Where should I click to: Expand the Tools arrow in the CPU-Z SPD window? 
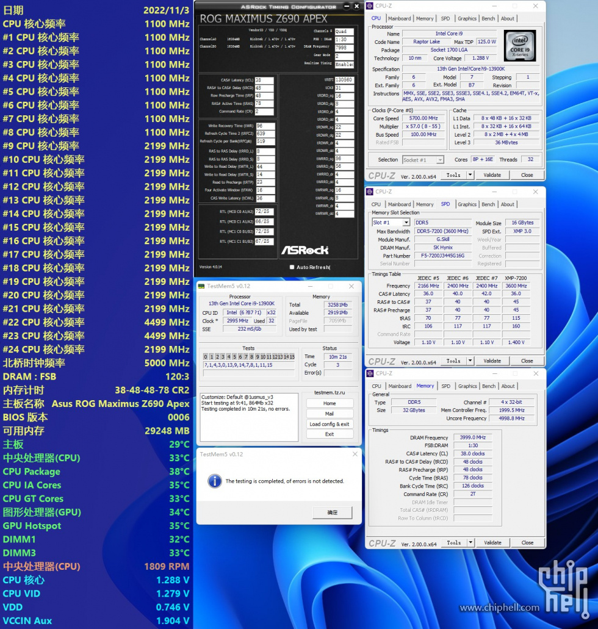tap(470, 361)
